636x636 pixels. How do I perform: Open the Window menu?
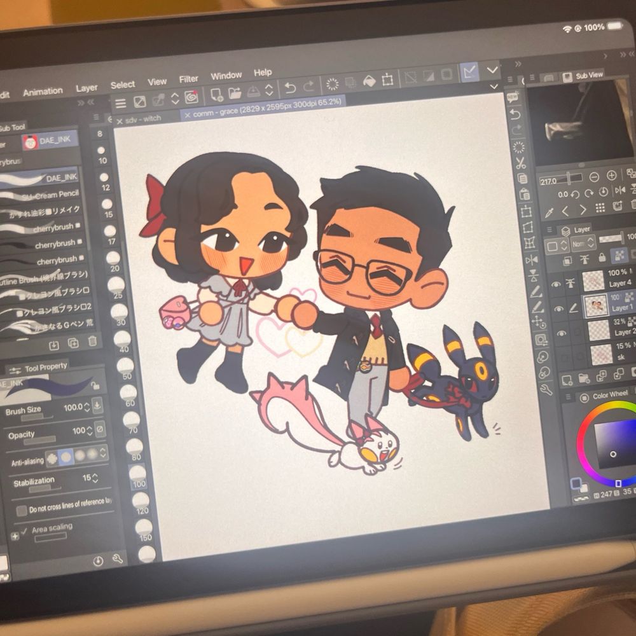pos(226,76)
